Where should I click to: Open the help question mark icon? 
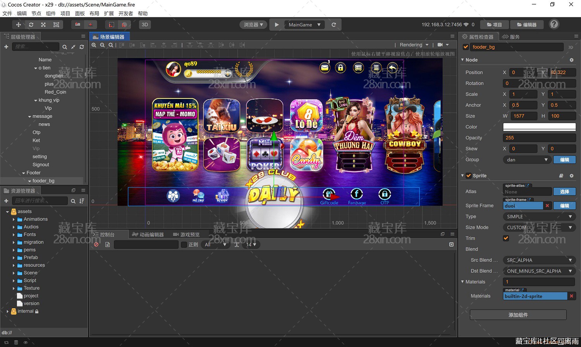pyautogui.click(x=554, y=24)
